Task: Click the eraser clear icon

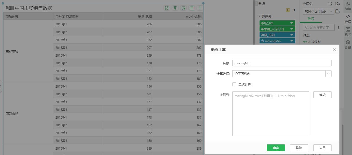Action: pos(294,10)
